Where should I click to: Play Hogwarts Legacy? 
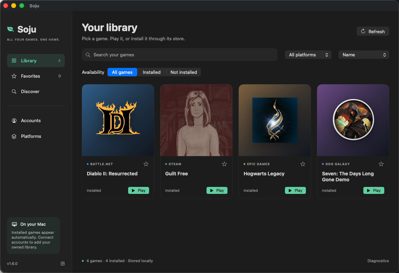tap(295, 190)
